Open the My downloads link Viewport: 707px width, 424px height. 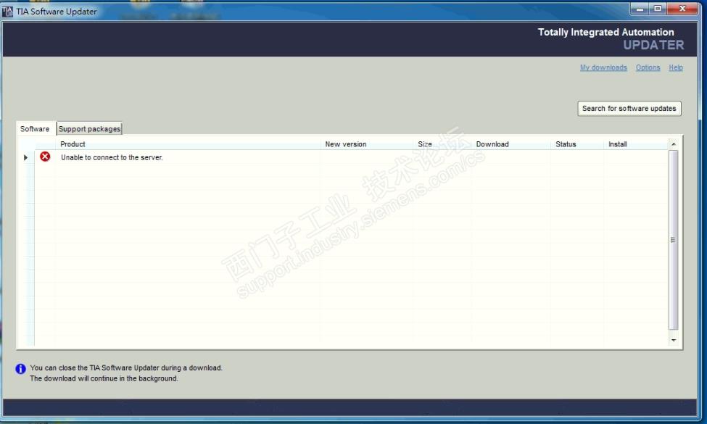tap(603, 67)
